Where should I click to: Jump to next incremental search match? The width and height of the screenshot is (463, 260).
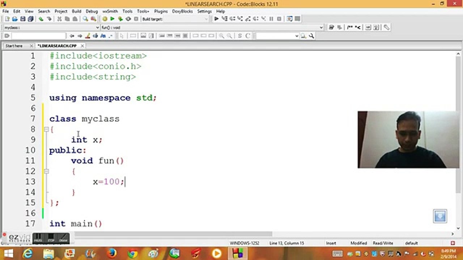click(x=80, y=36)
